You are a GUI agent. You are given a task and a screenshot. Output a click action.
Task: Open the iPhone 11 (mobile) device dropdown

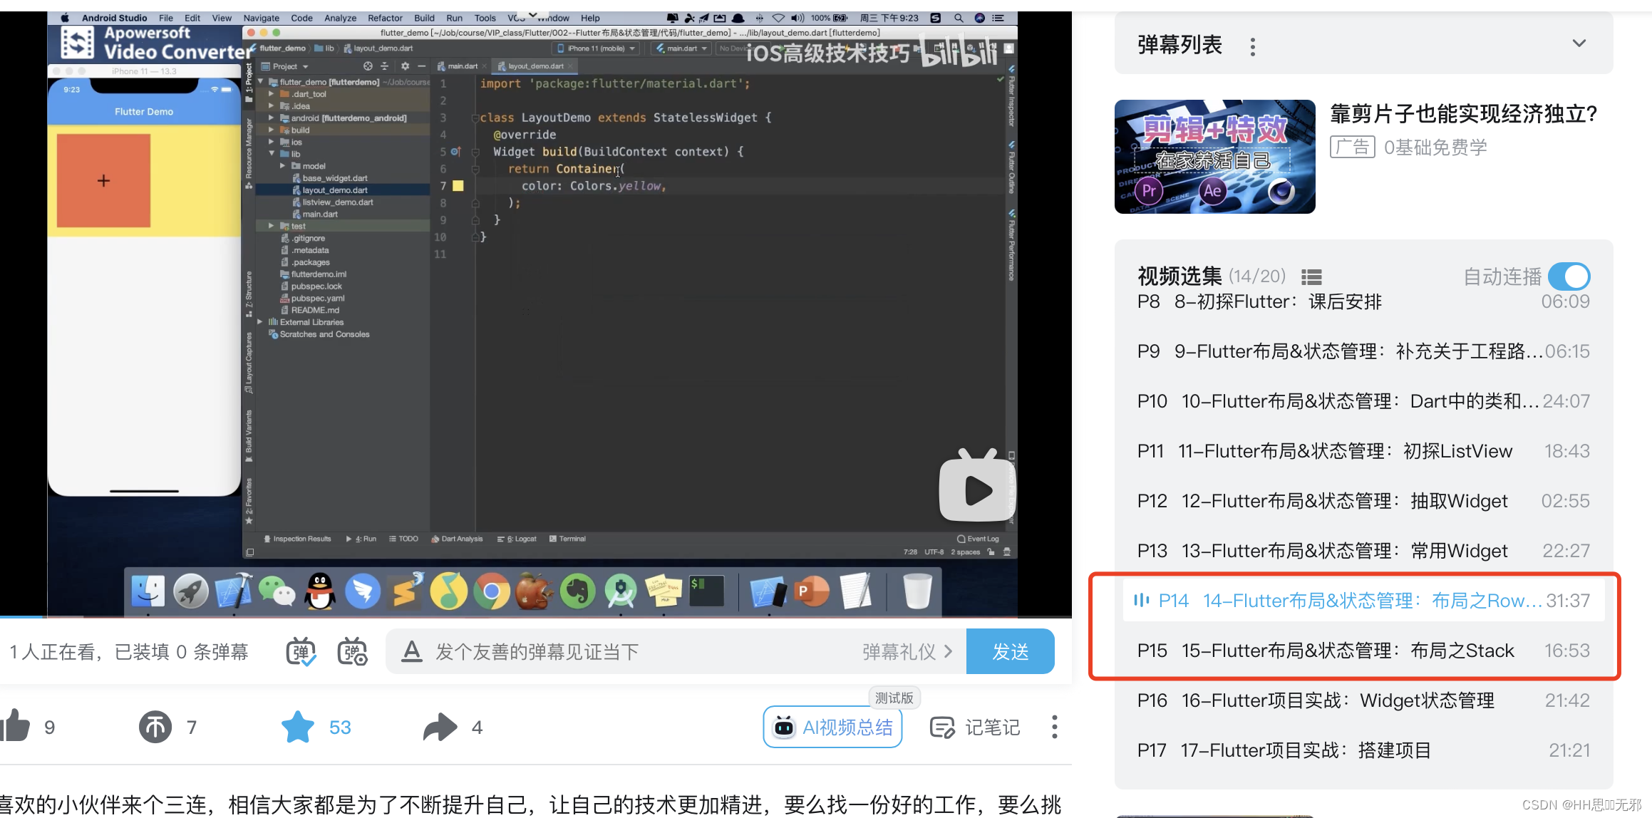pos(595,48)
